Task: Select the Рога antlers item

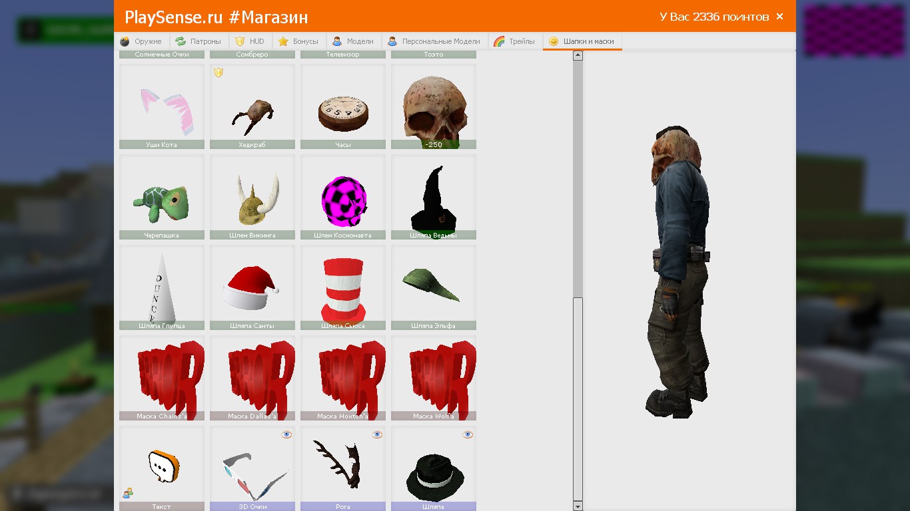Action: pos(343,468)
